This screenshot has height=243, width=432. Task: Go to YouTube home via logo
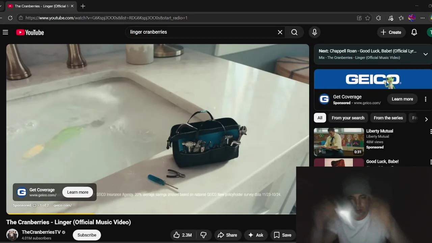30,32
